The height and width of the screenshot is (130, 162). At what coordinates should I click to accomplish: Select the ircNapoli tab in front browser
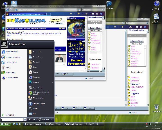point(28,14)
